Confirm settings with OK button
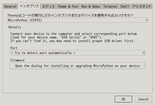 pos(123,99)
